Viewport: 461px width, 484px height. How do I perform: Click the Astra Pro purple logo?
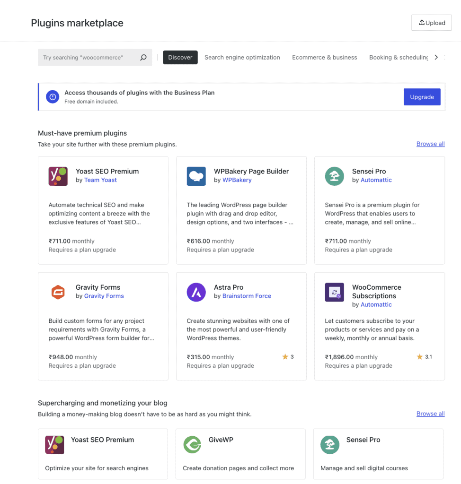tap(196, 292)
